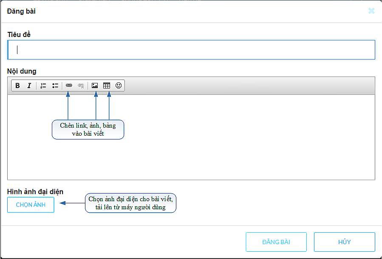382x259 pixels.
Task: Insert a numbered list in Nội dung
Action: tap(43, 85)
